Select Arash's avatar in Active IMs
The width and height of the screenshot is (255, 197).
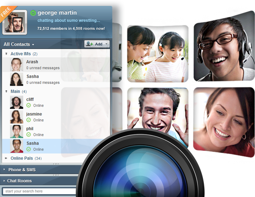[16, 65]
